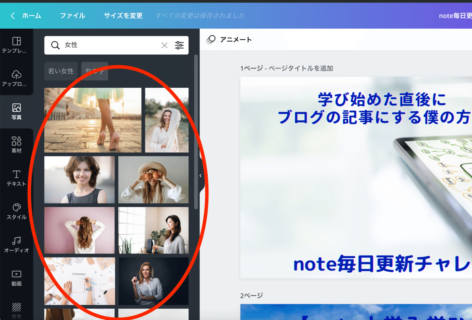Select headline text 学び始めた直後に

point(382,100)
